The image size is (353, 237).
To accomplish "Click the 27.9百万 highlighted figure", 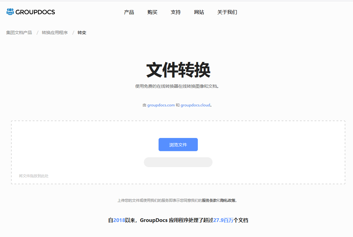I will pos(223,220).
